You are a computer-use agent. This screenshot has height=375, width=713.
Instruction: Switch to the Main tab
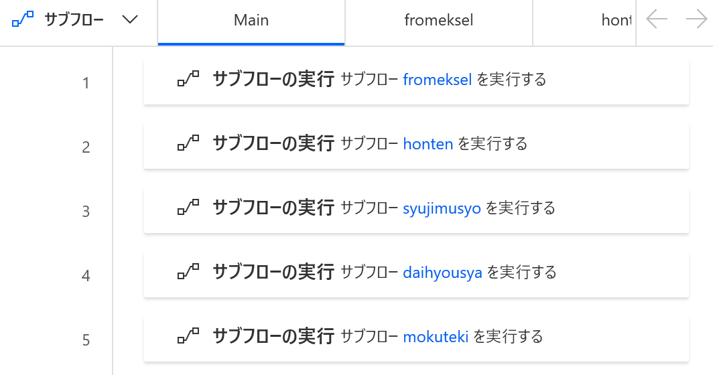(251, 22)
